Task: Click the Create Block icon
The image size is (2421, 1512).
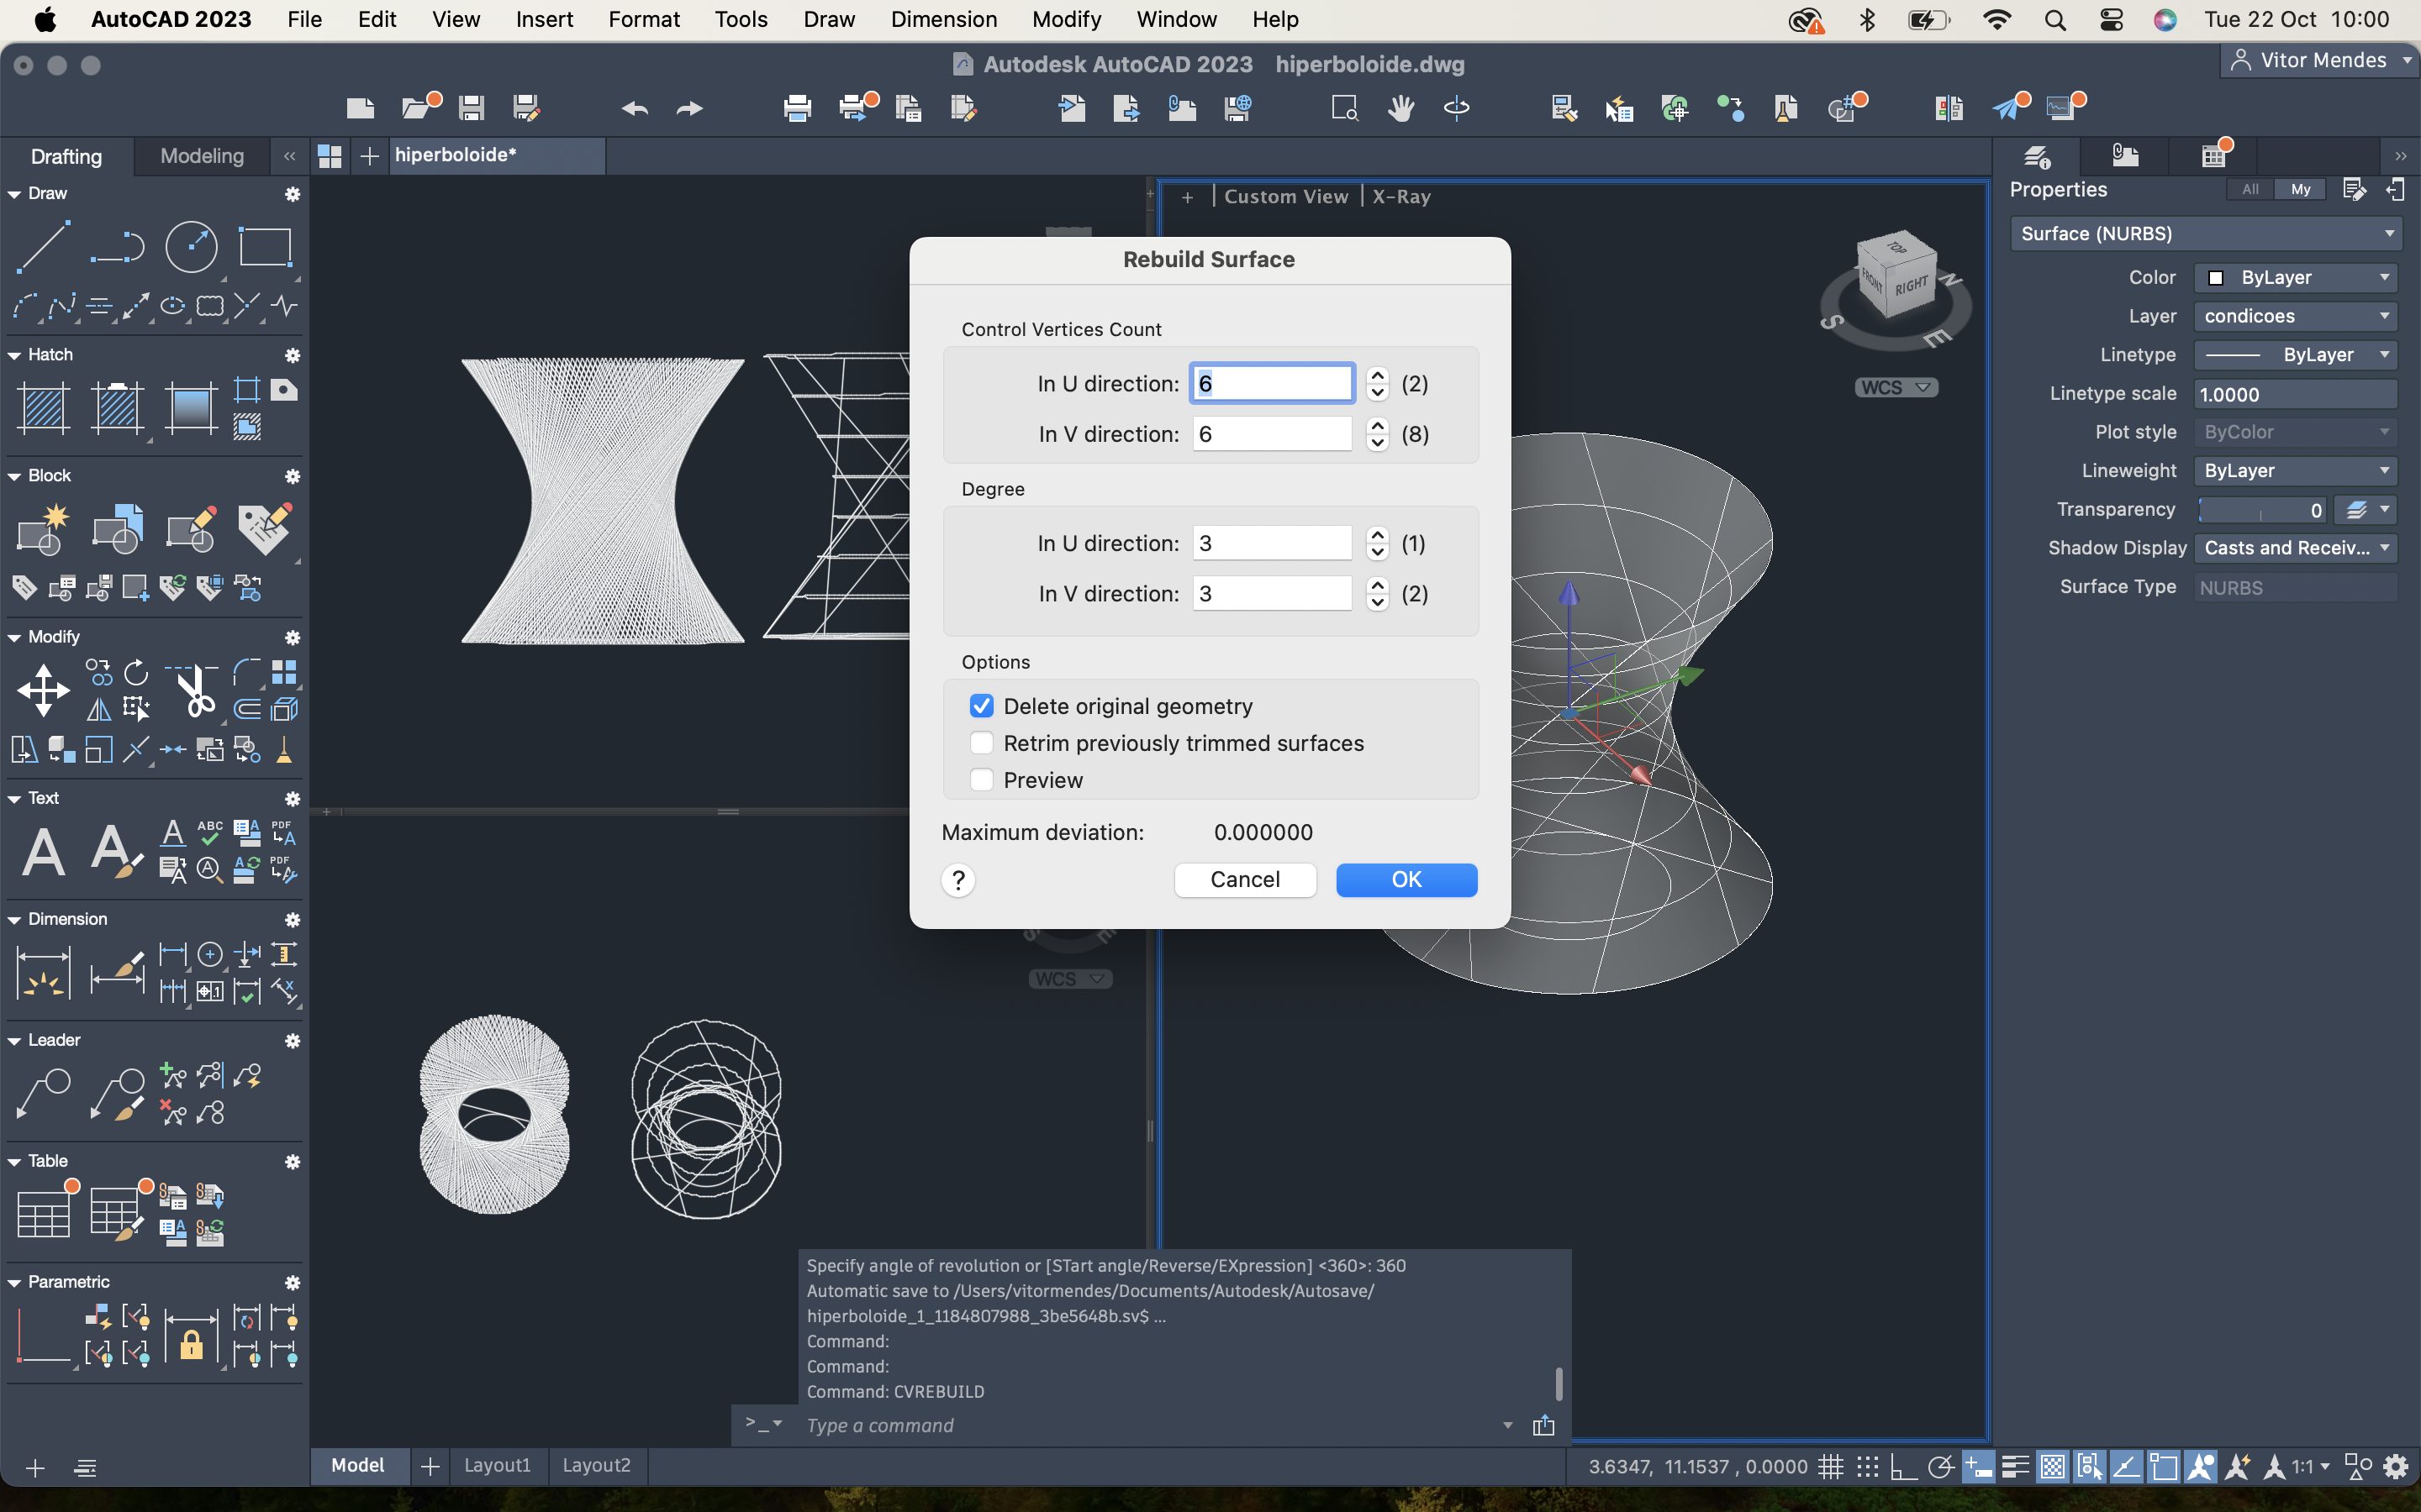Action: point(43,529)
